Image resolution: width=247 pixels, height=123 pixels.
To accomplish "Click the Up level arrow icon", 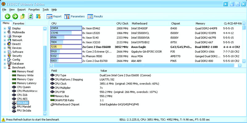I will coord(23,16).
